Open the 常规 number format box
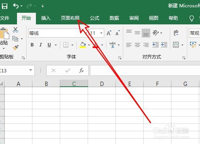The height and width of the screenshot is (144, 200). pyautogui.click(x=195, y=33)
